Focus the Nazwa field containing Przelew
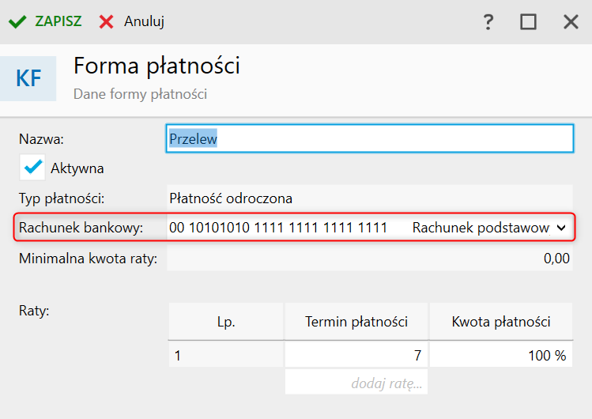Image resolution: width=592 pixels, height=419 pixels. pyautogui.click(x=368, y=138)
